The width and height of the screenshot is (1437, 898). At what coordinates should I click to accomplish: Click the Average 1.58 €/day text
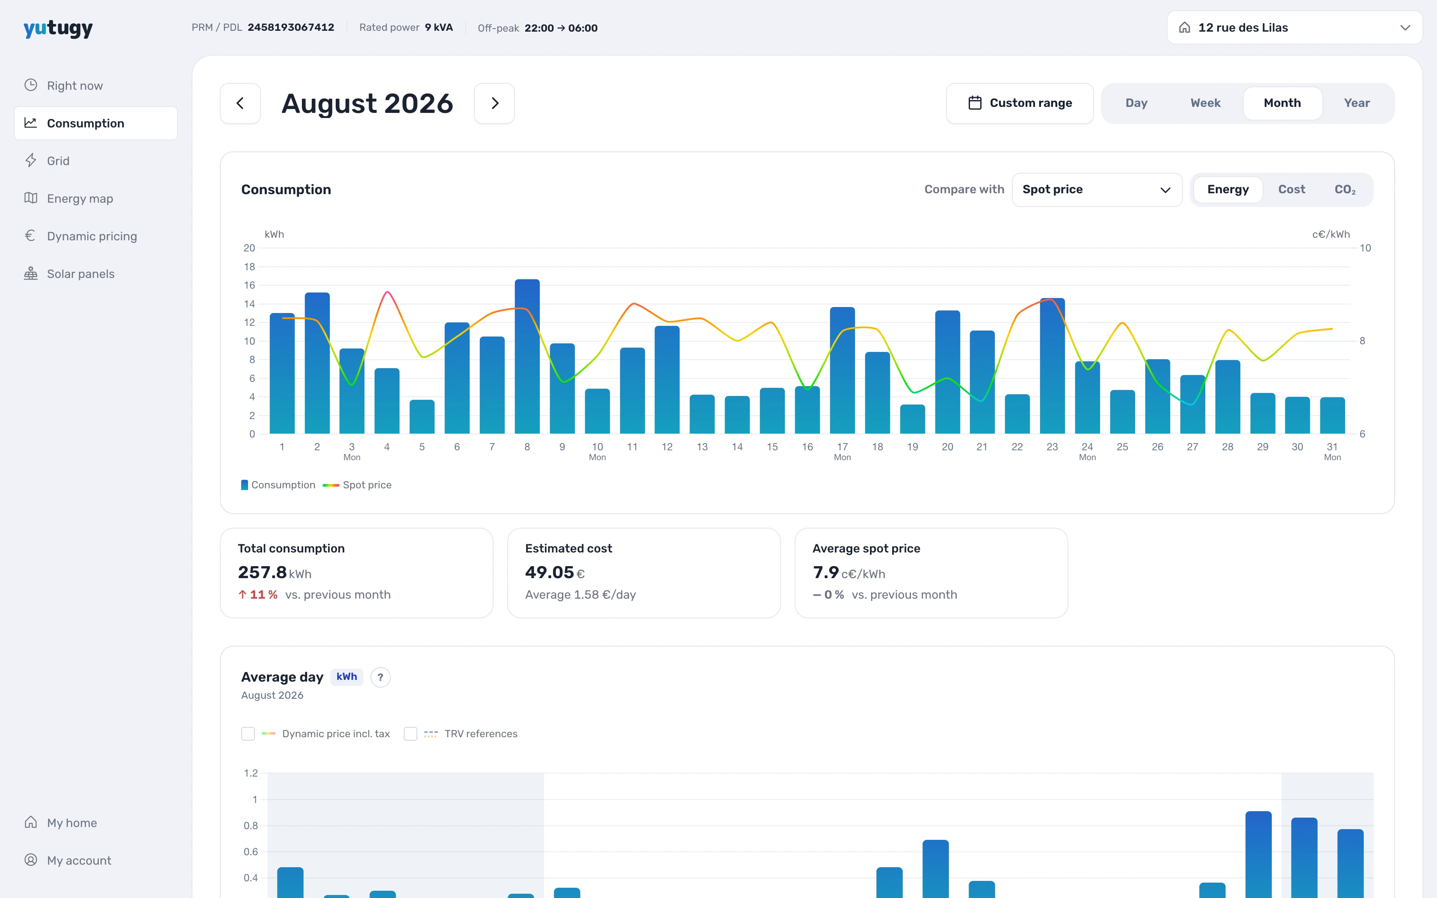pyautogui.click(x=580, y=594)
